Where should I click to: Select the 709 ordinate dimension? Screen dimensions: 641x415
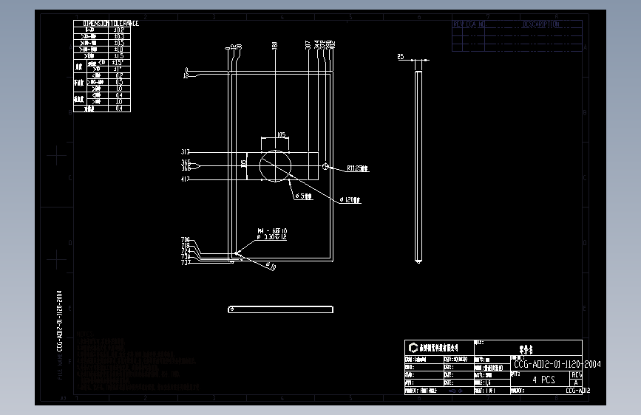(x=186, y=240)
